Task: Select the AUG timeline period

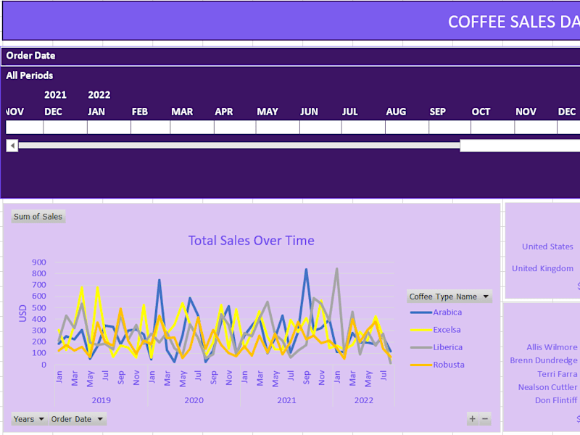Action: pyautogui.click(x=407, y=128)
